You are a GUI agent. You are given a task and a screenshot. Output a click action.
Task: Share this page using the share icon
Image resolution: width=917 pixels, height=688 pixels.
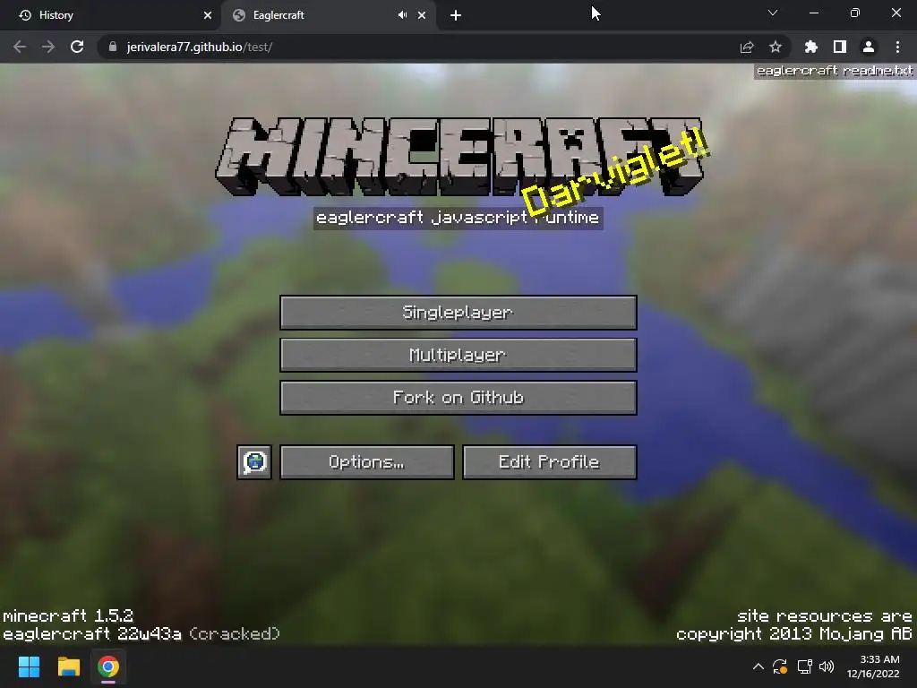pyautogui.click(x=747, y=47)
